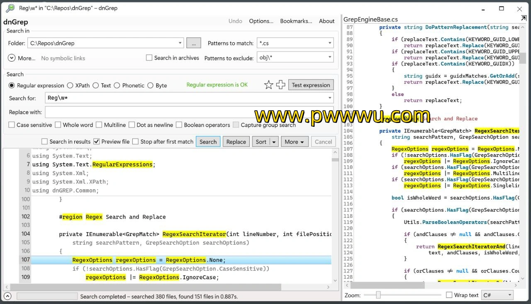Enable Search in archives checkbox
This screenshot has height=304, width=531.
(149, 58)
